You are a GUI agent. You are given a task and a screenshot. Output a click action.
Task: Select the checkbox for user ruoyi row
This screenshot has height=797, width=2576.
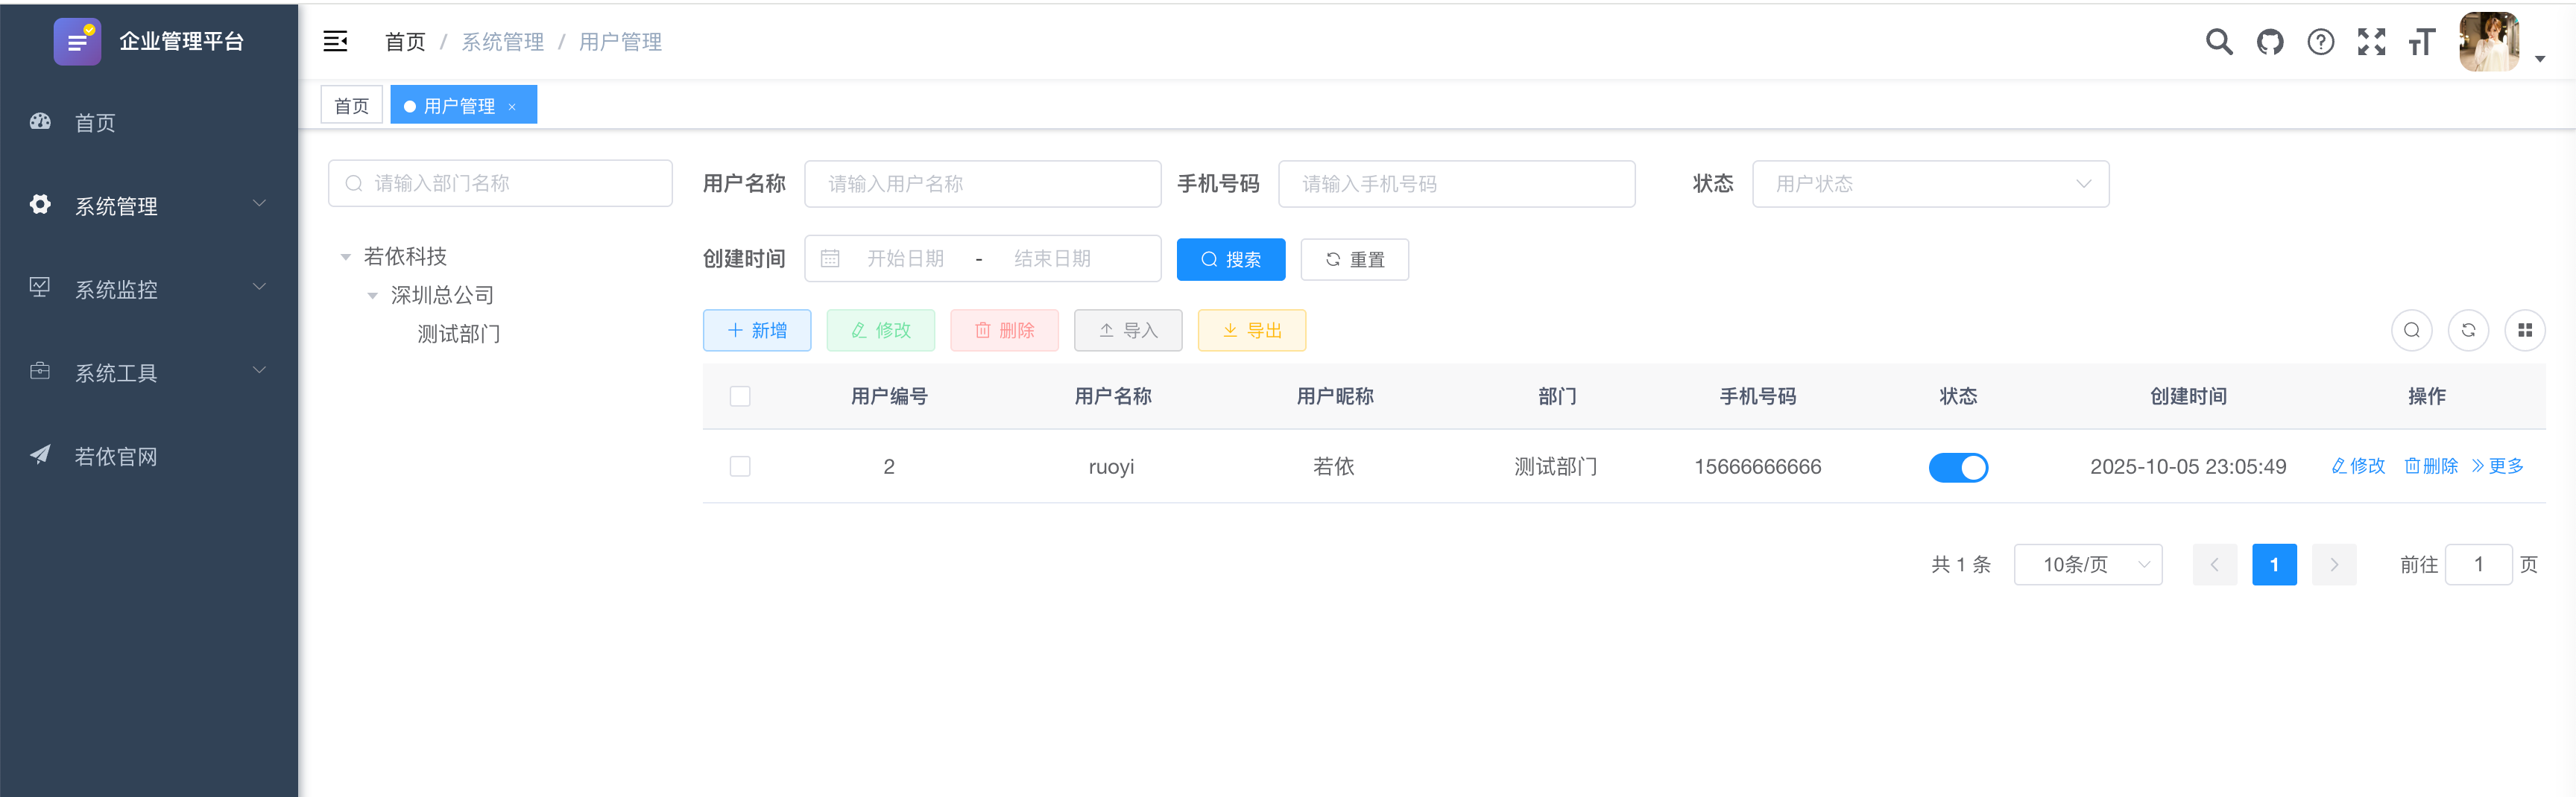(x=740, y=466)
